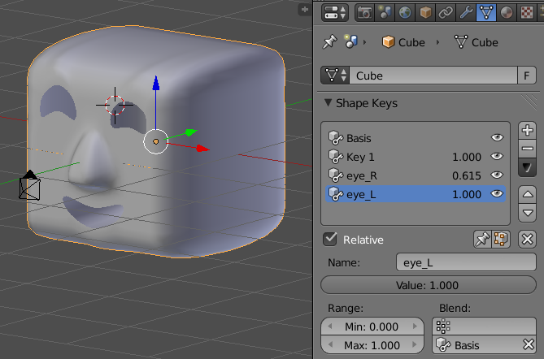Image resolution: width=544 pixels, height=359 pixels.
Task: Switch to the Constraints properties tab
Action: point(446,12)
